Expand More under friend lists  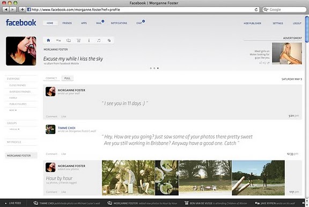[x=13, y=110]
